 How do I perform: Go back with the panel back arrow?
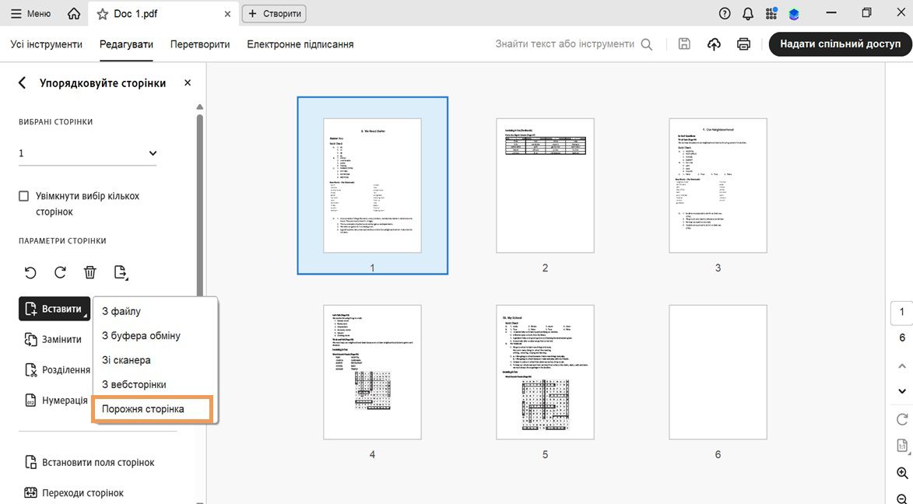22,83
